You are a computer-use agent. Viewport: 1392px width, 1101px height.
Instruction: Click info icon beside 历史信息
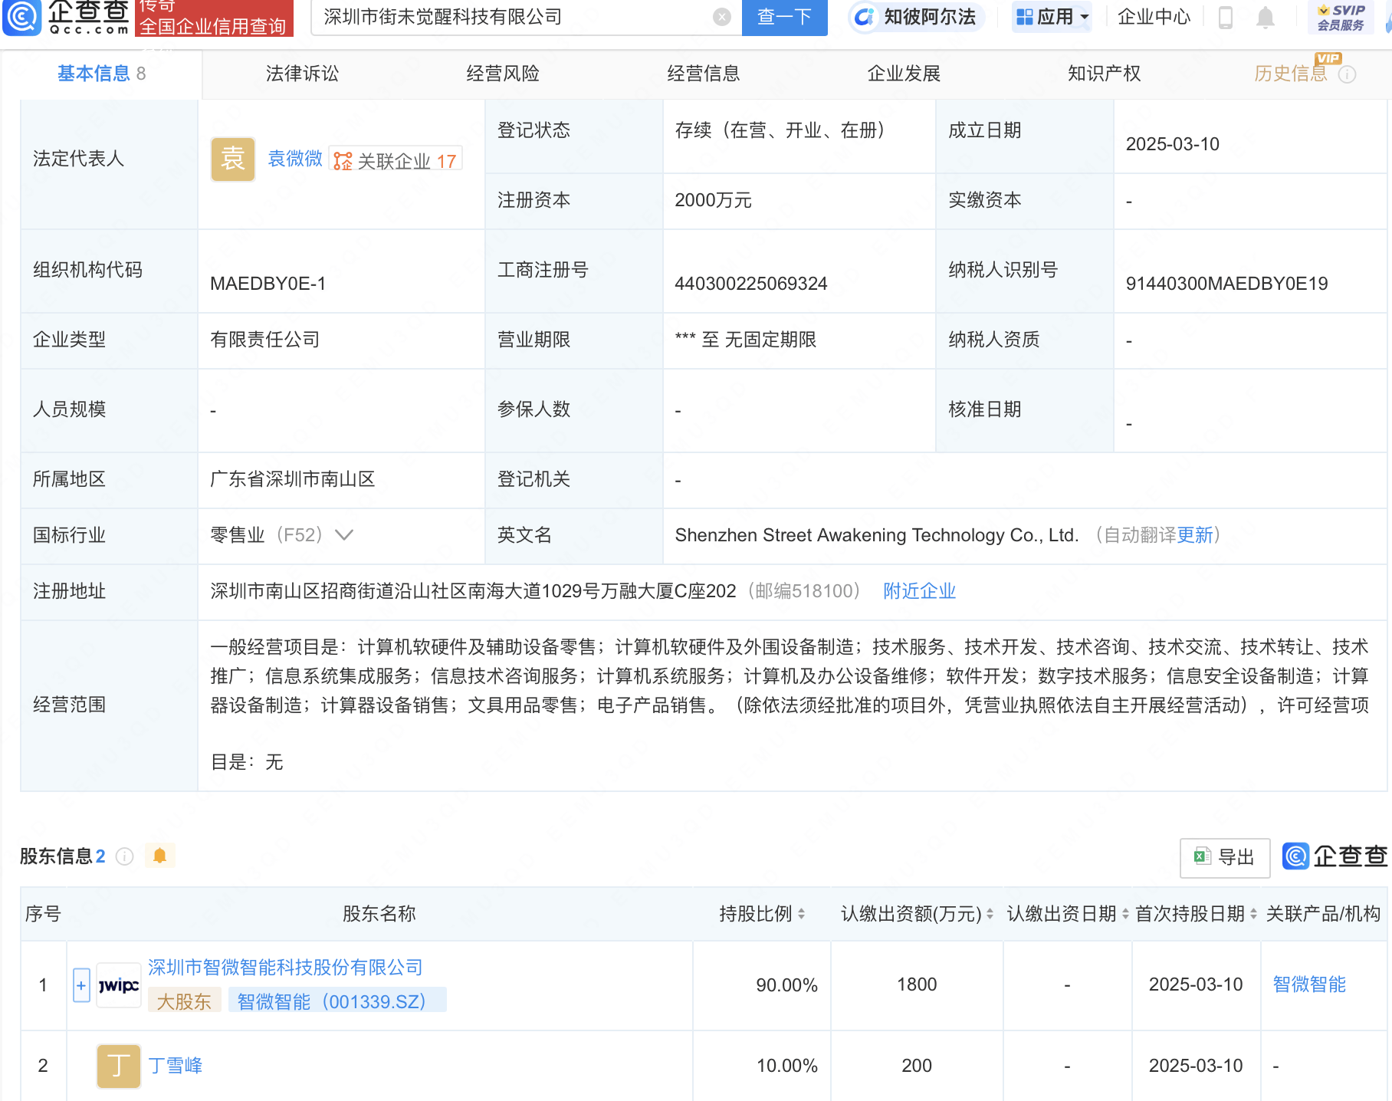pyautogui.click(x=1347, y=74)
